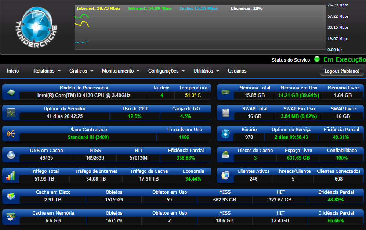366x230 pixels.
Task: Click the 2 dias 09:58:43 service uptime
Action: pos(291,137)
